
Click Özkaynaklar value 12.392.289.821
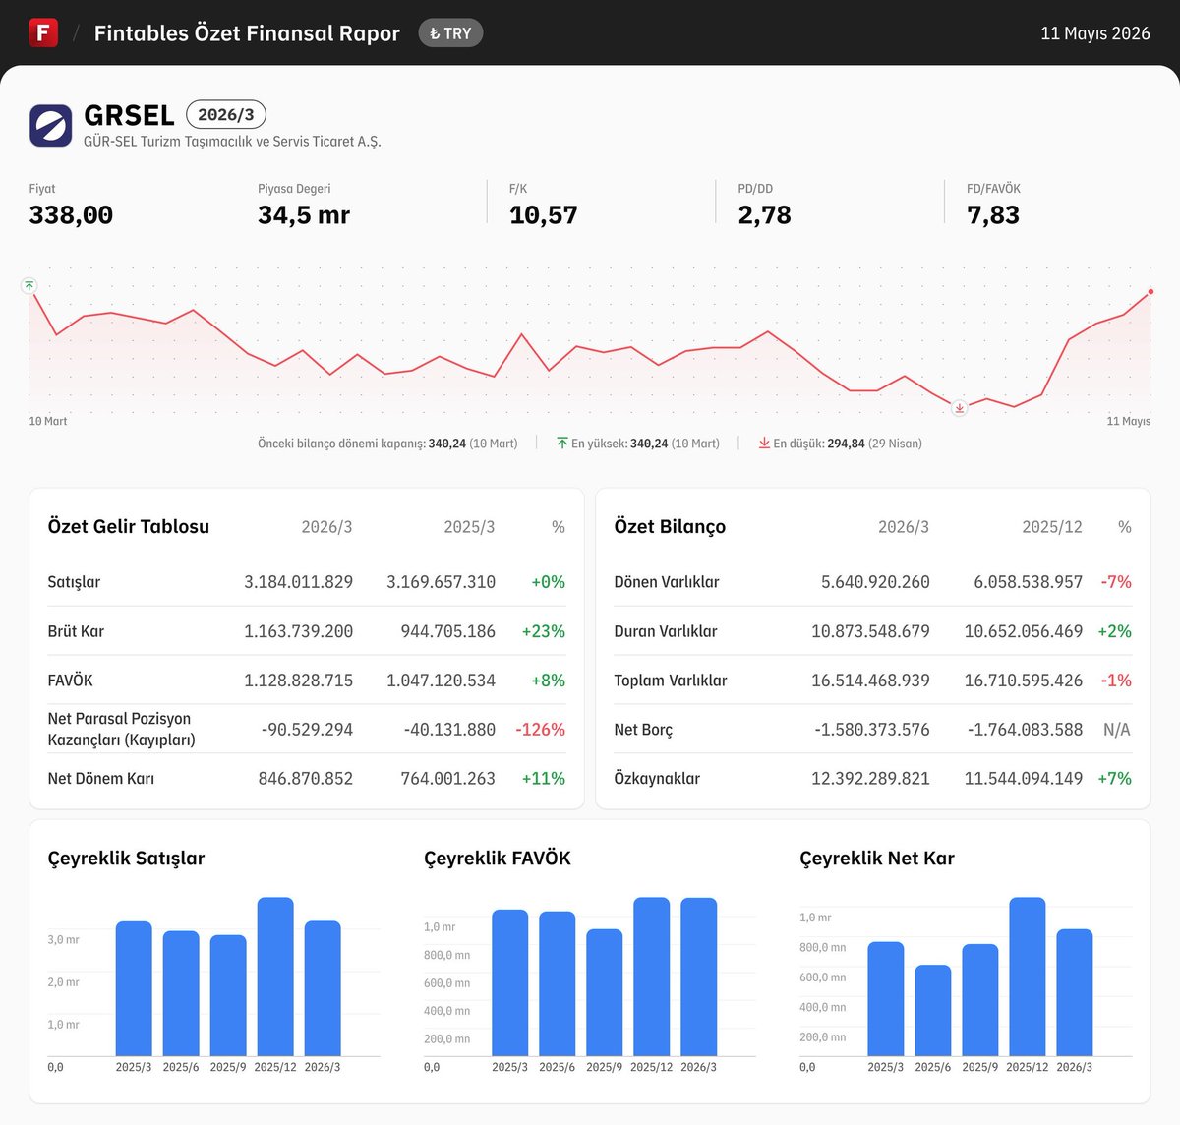(x=870, y=779)
